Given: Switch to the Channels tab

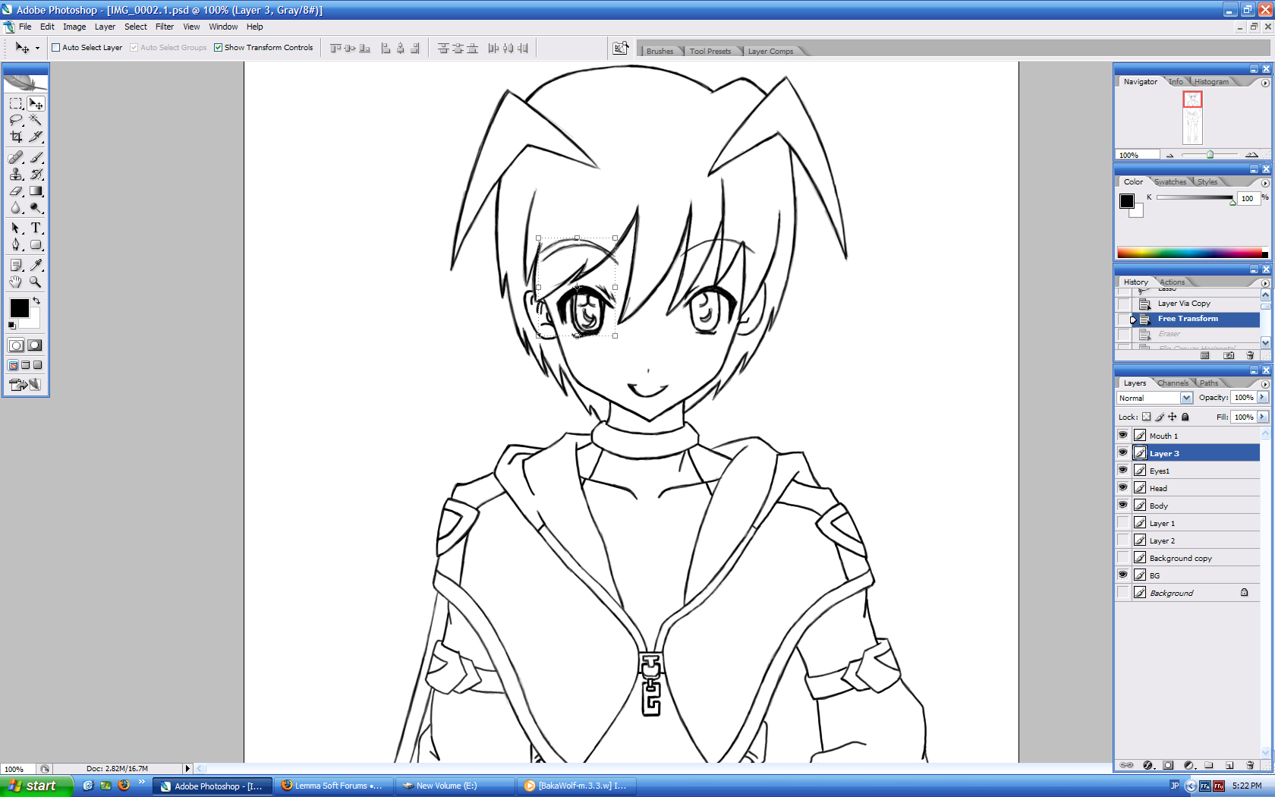Looking at the screenshot, I should (1173, 383).
